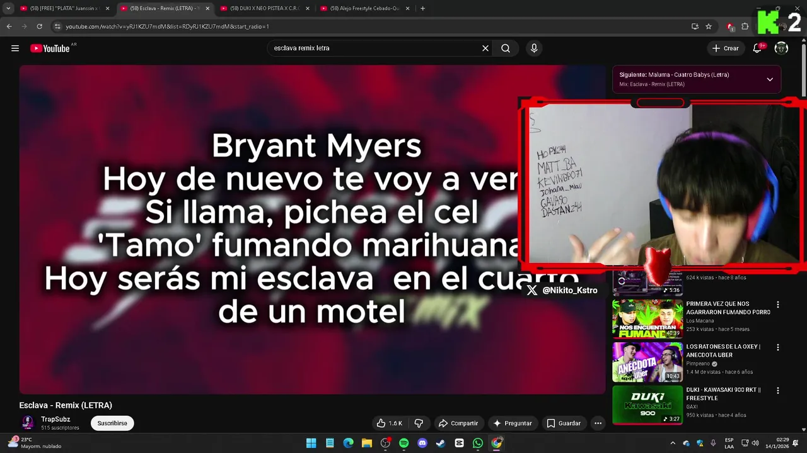Click the magnifier search button
807x453 pixels.
click(x=506, y=48)
